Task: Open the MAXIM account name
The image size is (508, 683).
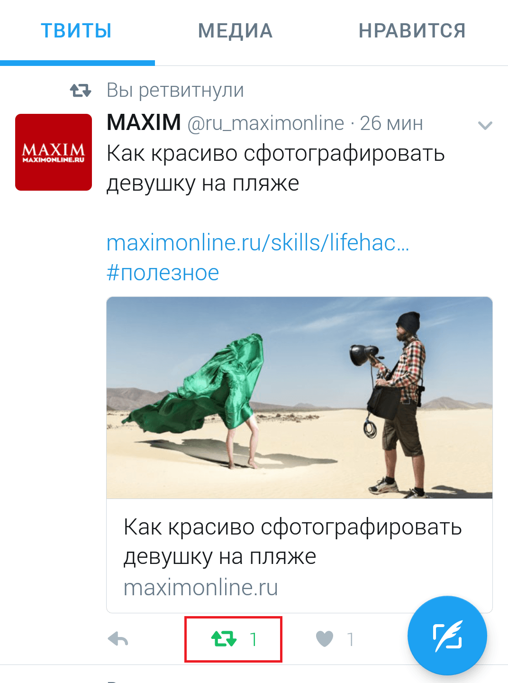Action: point(144,123)
